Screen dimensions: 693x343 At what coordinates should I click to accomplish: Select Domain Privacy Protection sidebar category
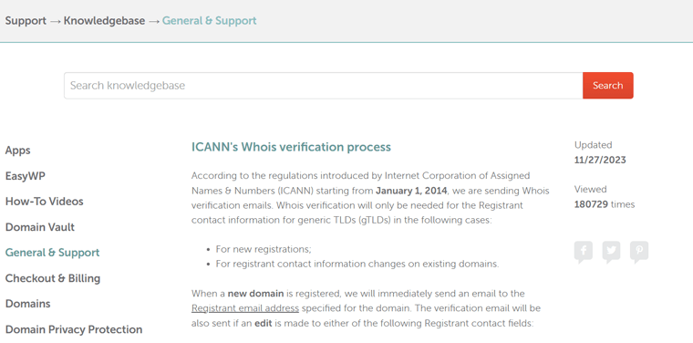click(x=74, y=329)
